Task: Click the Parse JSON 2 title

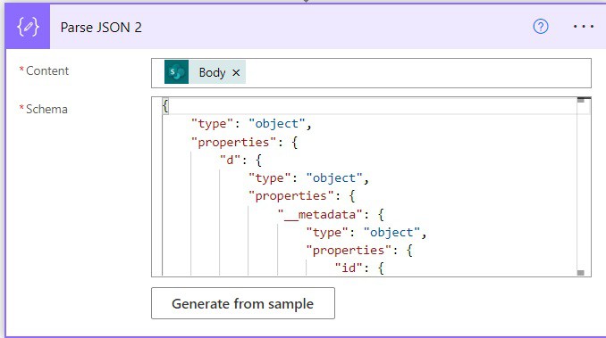Action: coord(101,28)
